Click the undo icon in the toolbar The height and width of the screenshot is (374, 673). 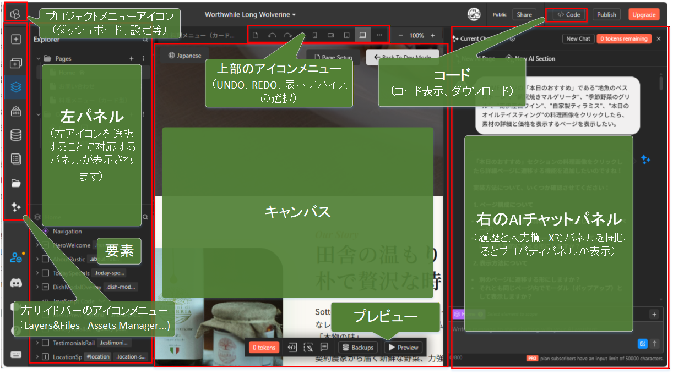click(273, 35)
